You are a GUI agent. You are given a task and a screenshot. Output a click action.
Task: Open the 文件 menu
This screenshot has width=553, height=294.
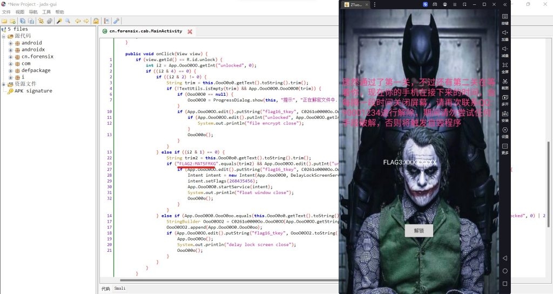pos(6,12)
